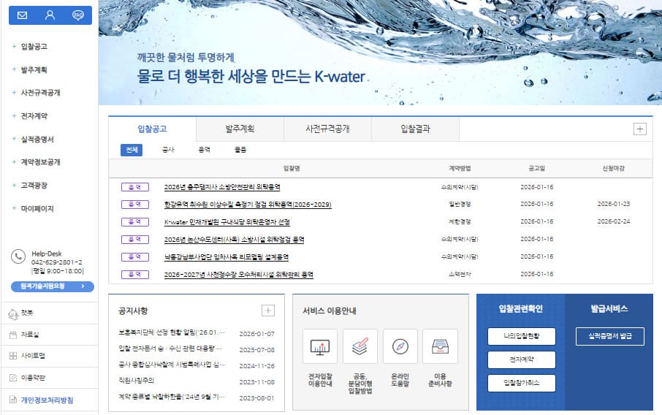
Task: Expand the 공지사항 list with plus button
Action: coord(268,311)
